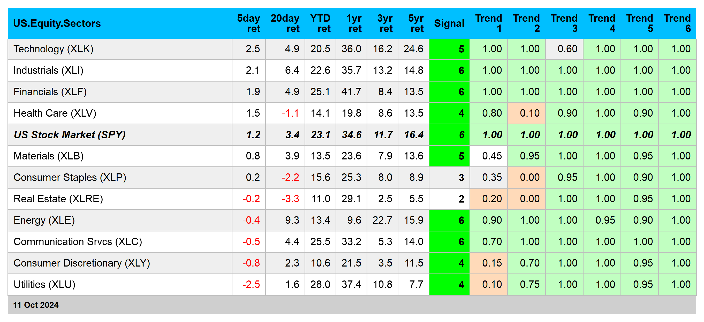The height and width of the screenshot is (322, 704).
Task: Click Consumer Discretionary's Trend 1 value 0.15
Action: click(489, 263)
